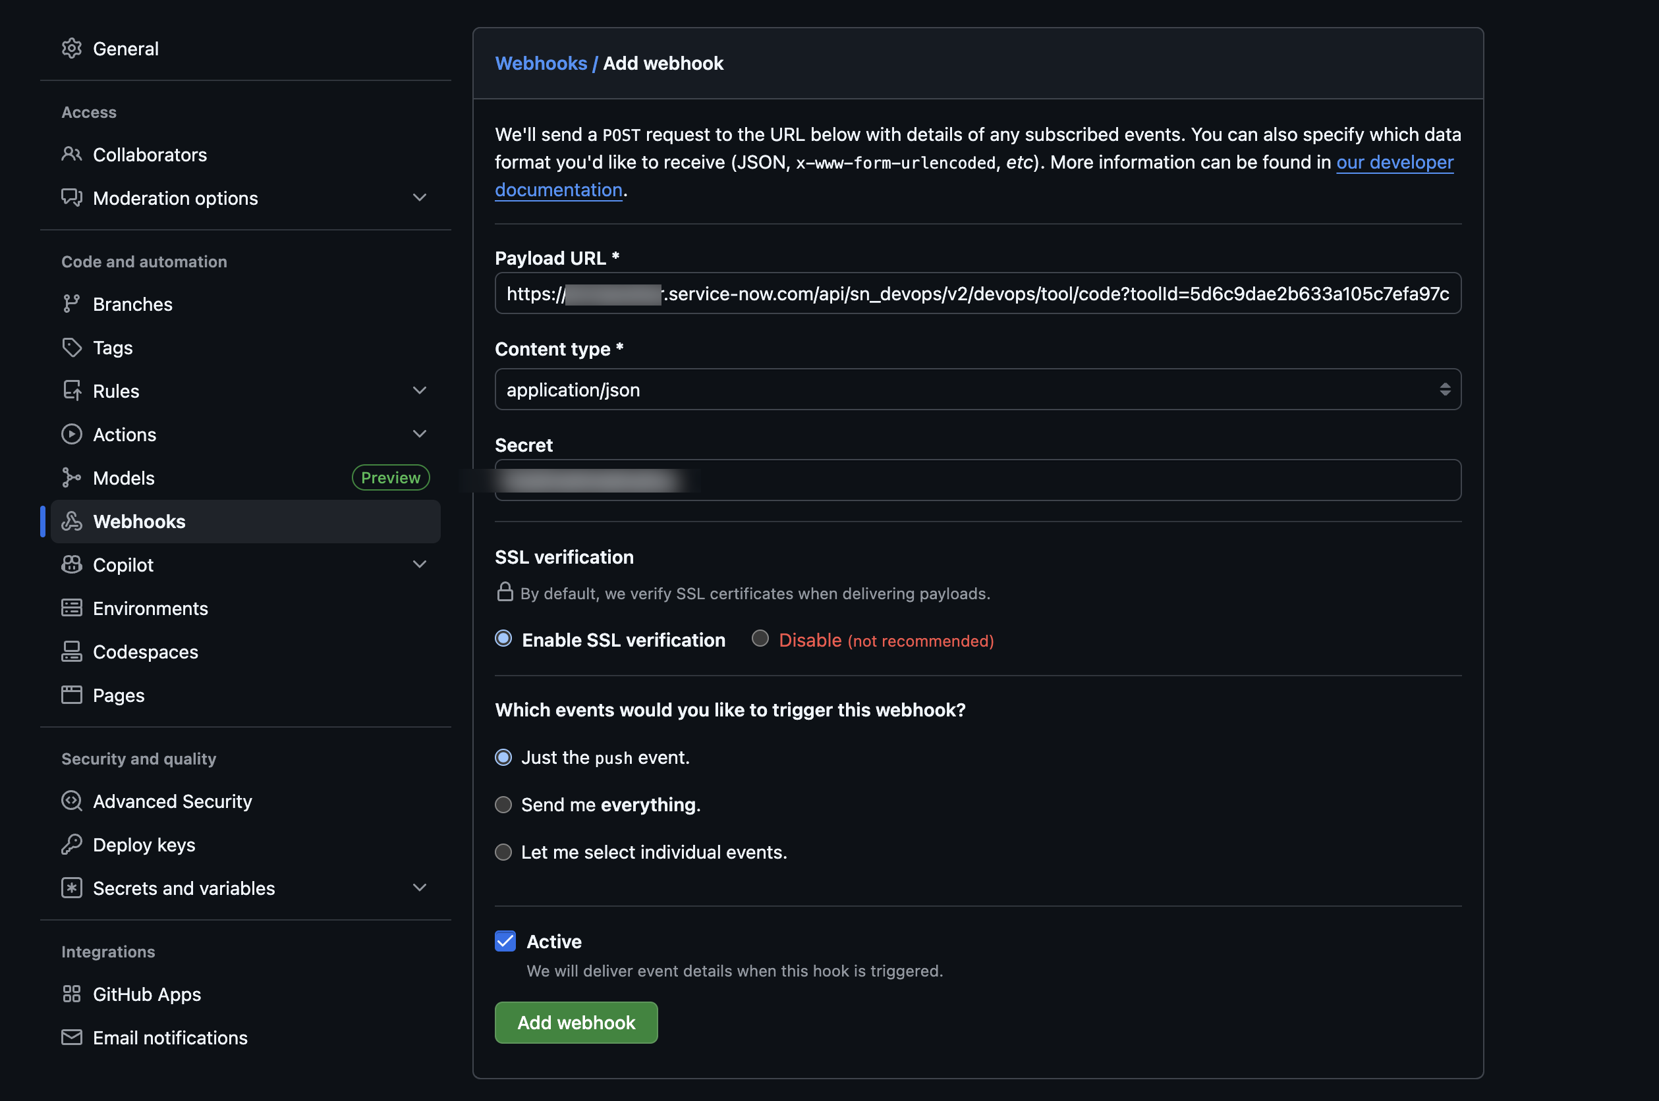Screen dimensions: 1659x1101
Task: Expand the Rules section chevron
Action: click(420, 391)
